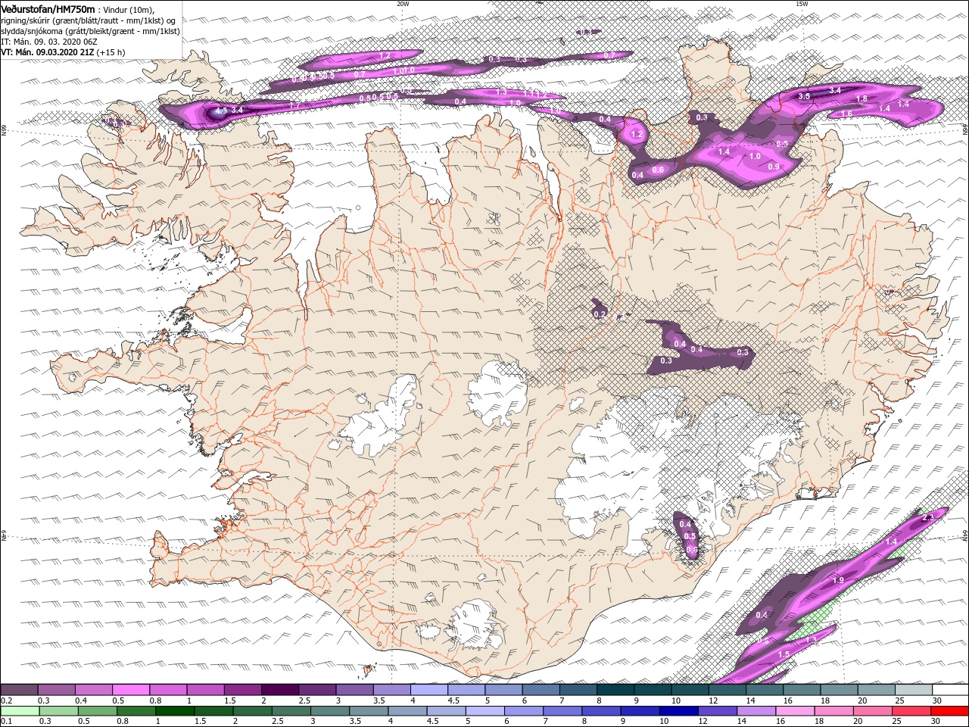Click the 20W longitude label at top
This screenshot has width=969, height=727.
(x=403, y=4)
